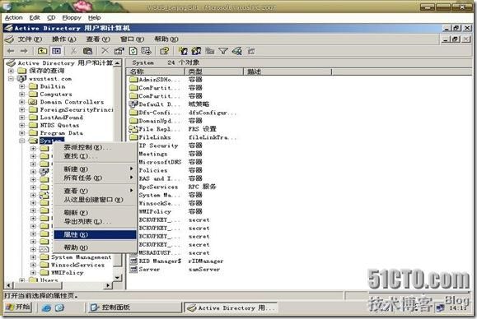This screenshot has height=319, width=477.
Task: Click the tree pane scroll-right arrow
Action: [x=108, y=285]
